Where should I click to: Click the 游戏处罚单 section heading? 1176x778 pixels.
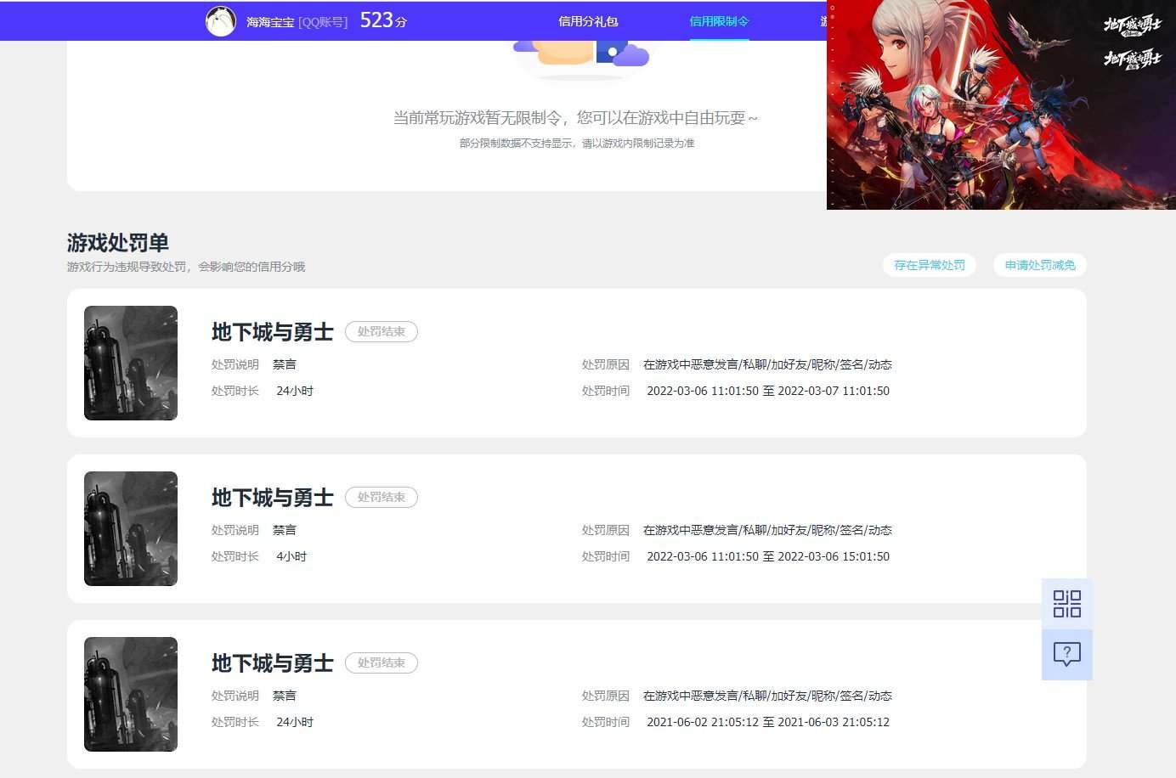click(x=118, y=243)
